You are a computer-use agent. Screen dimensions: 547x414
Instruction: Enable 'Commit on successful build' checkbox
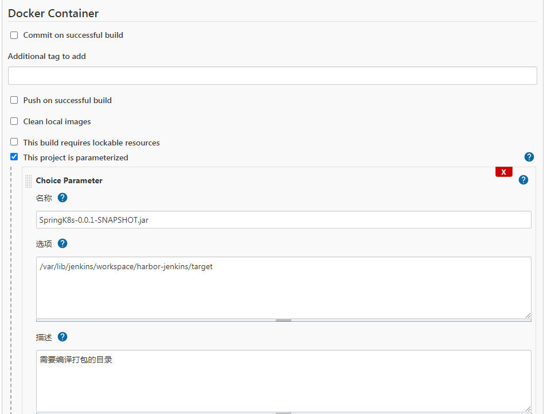(14, 35)
